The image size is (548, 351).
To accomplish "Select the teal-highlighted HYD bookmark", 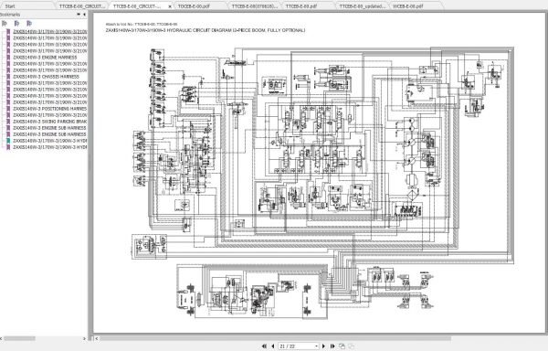I will [49, 141].
